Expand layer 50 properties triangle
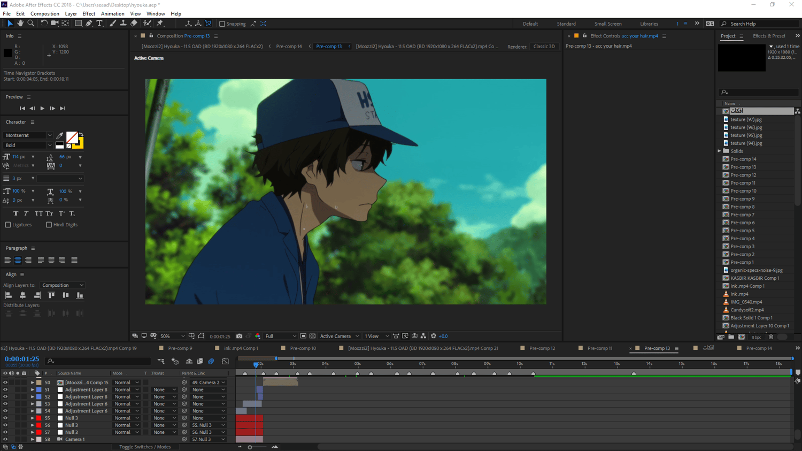802x451 pixels. tap(32, 383)
